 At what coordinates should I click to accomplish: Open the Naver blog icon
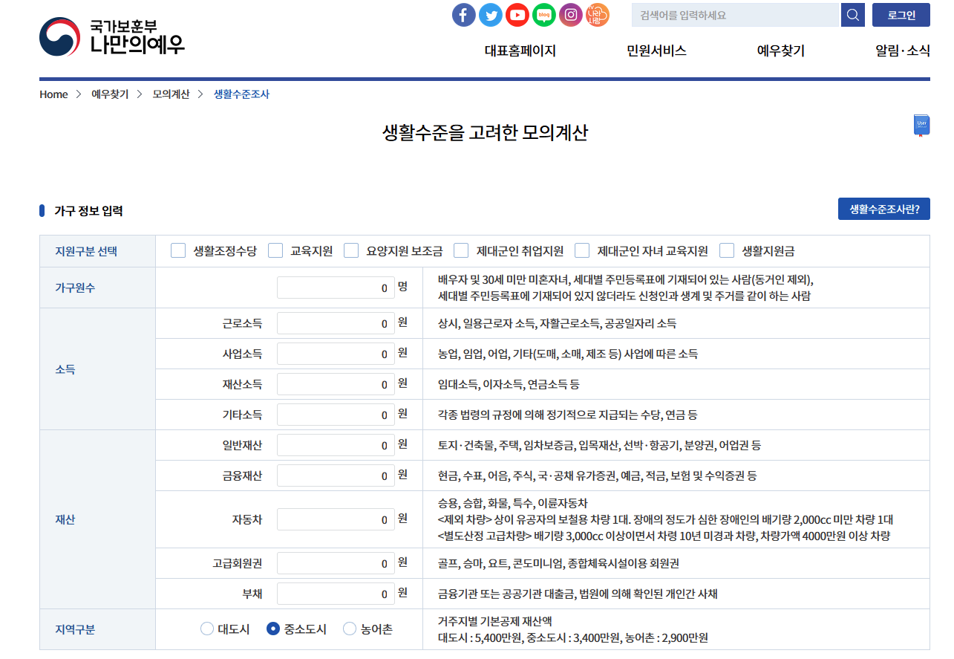pos(543,14)
